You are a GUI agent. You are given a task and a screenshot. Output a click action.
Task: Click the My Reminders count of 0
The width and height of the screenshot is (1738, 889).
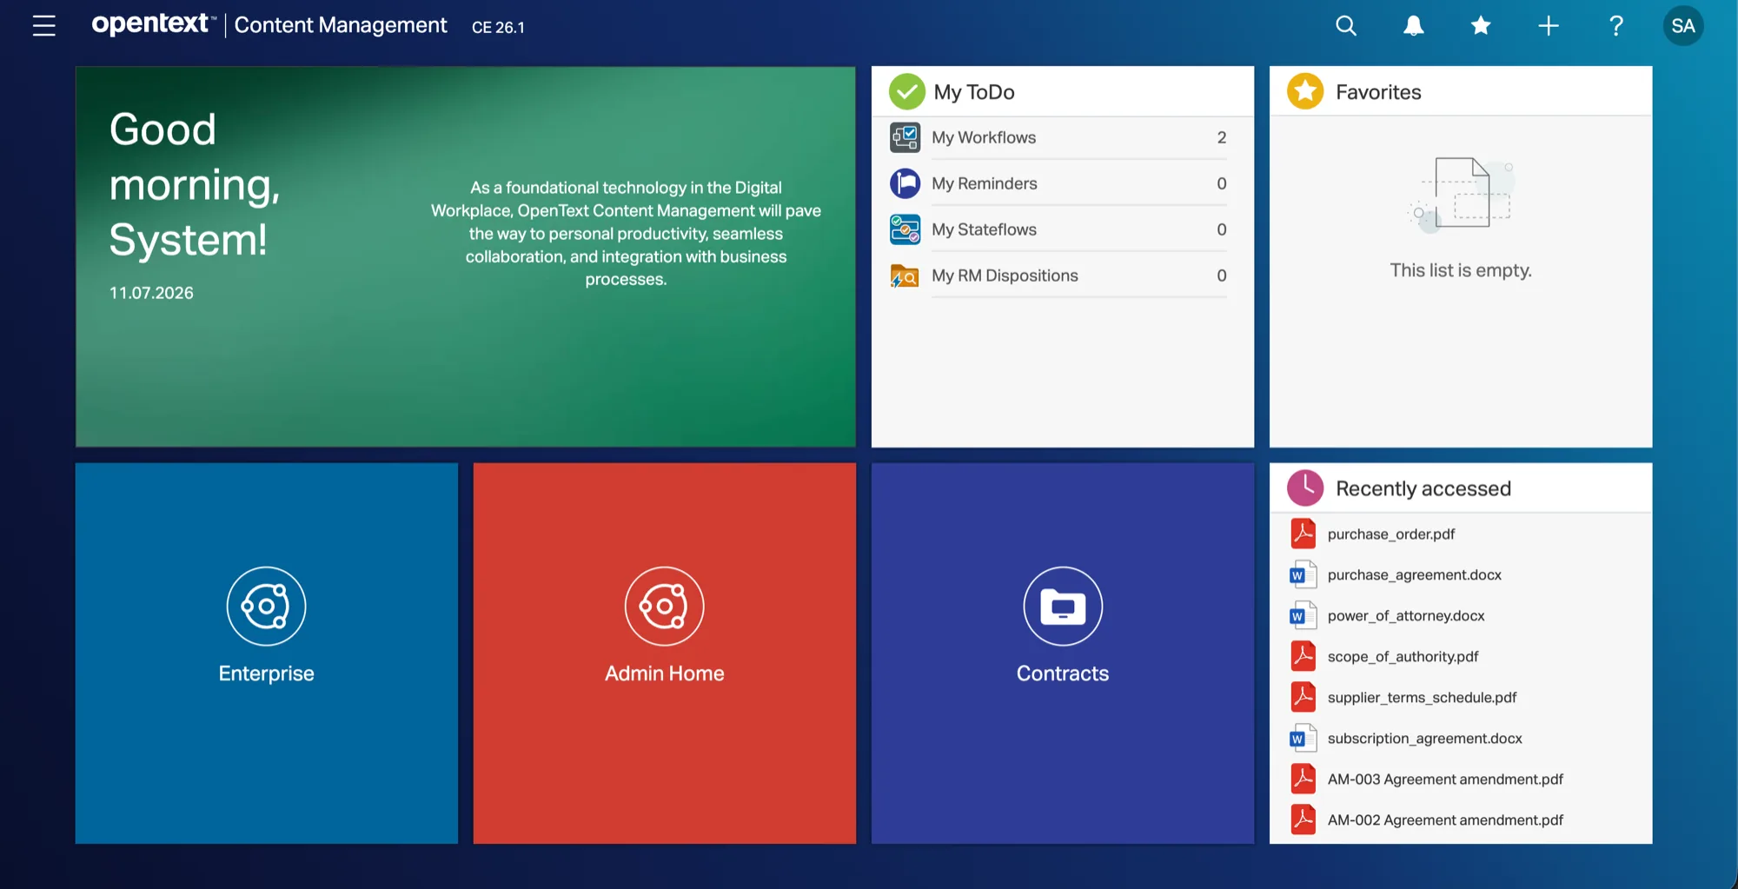[1222, 183]
